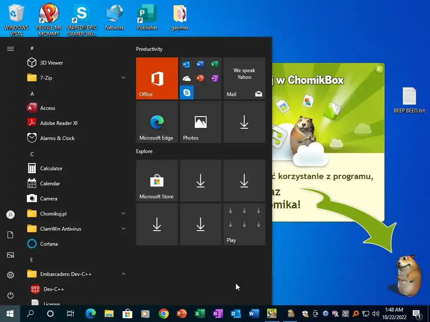Jump to the C letter group

click(x=32, y=154)
